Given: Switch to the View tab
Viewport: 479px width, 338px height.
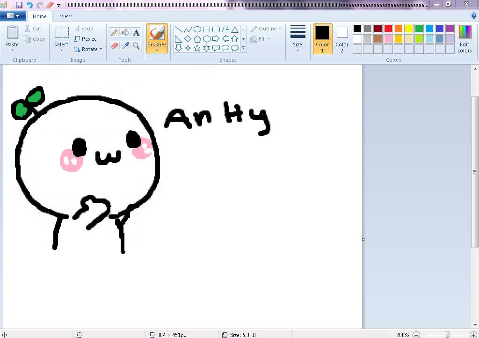Looking at the screenshot, I should (x=65, y=16).
